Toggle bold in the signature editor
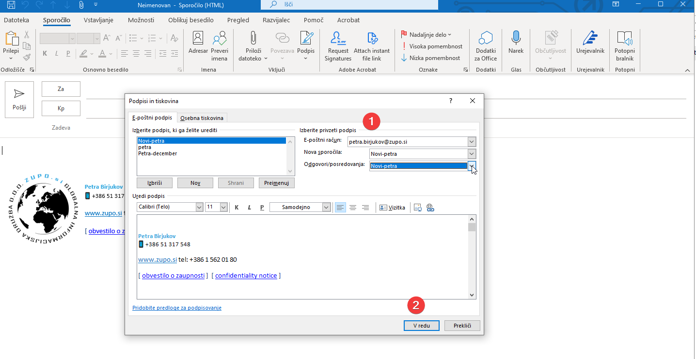This screenshot has height=359, width=696. [237, 208]
